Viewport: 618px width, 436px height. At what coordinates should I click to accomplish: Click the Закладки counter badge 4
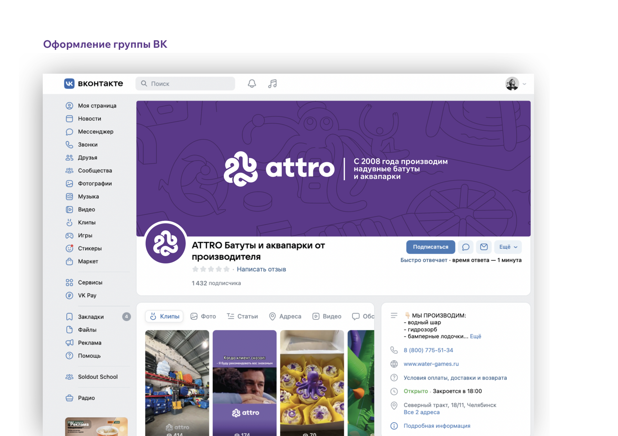126,317
